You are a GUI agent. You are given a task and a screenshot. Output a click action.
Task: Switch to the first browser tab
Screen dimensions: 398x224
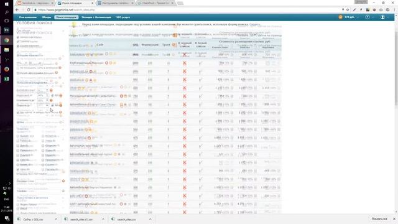coord(35,3)
